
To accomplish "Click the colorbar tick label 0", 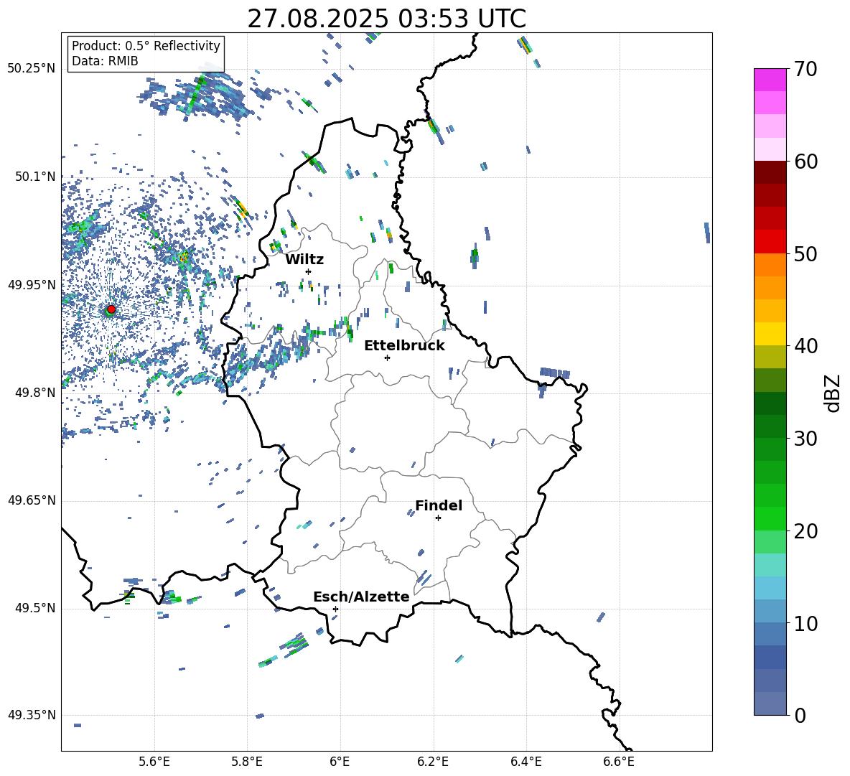I will click(x=800, y=716).
